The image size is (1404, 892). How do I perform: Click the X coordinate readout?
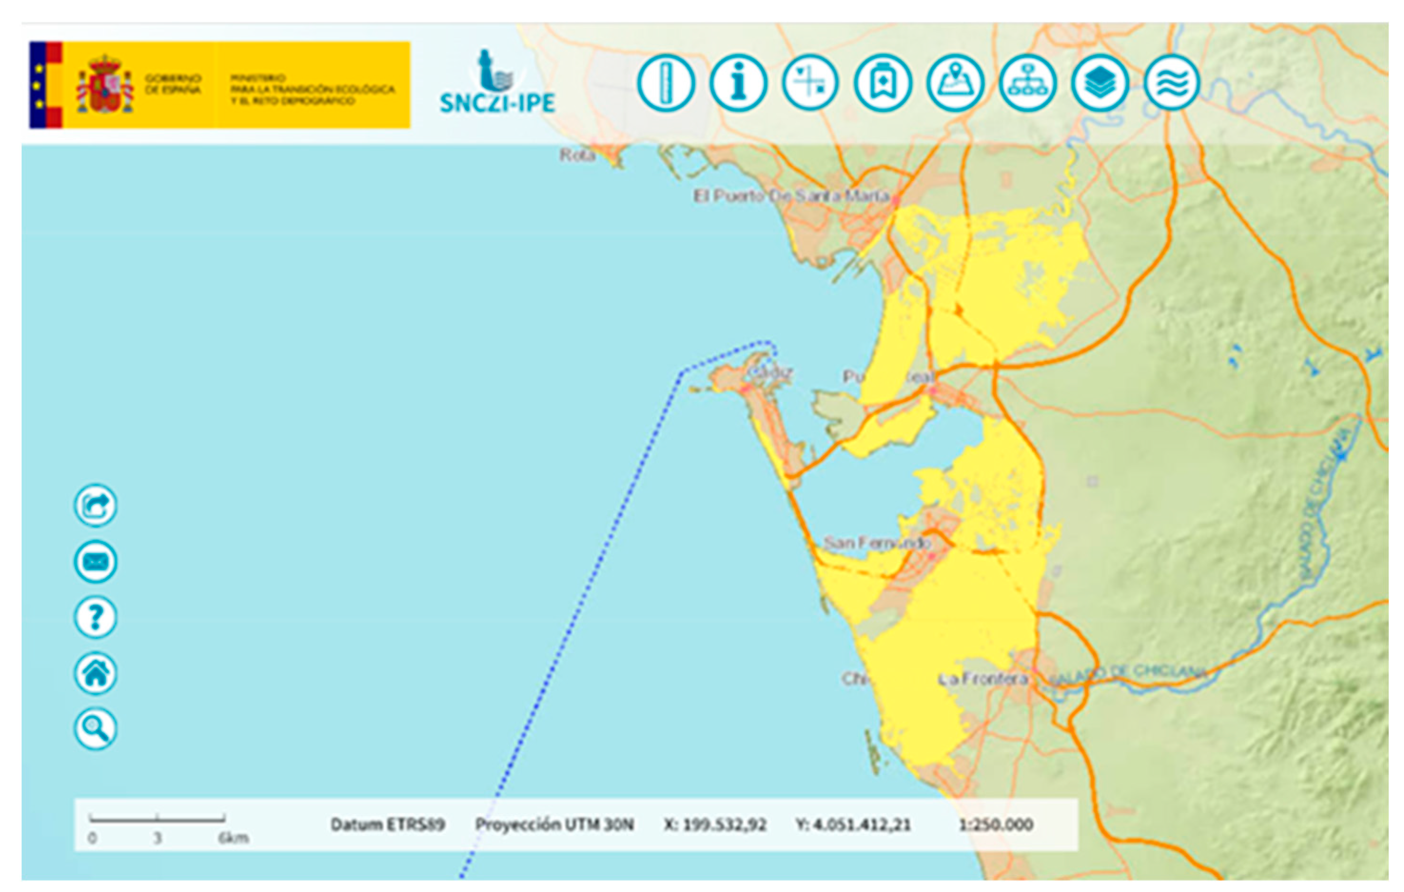click(x=714, y=824)
